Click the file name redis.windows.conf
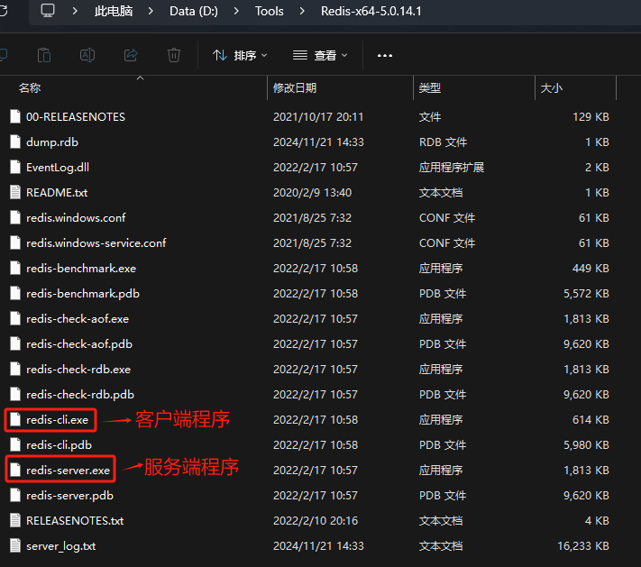 [x=76, y=218]
